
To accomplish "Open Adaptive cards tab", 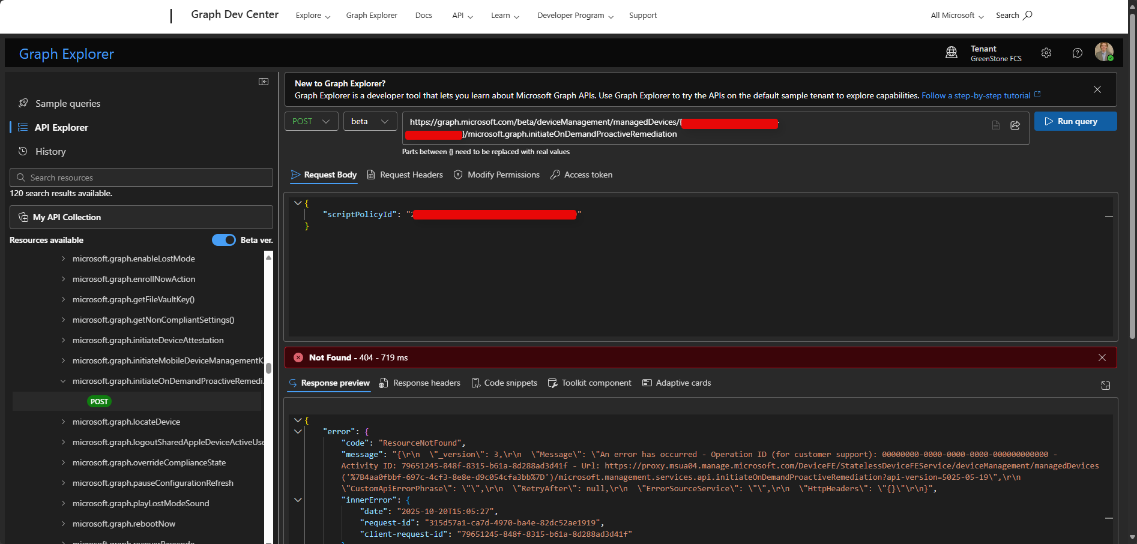I will [x=677, y=383].
